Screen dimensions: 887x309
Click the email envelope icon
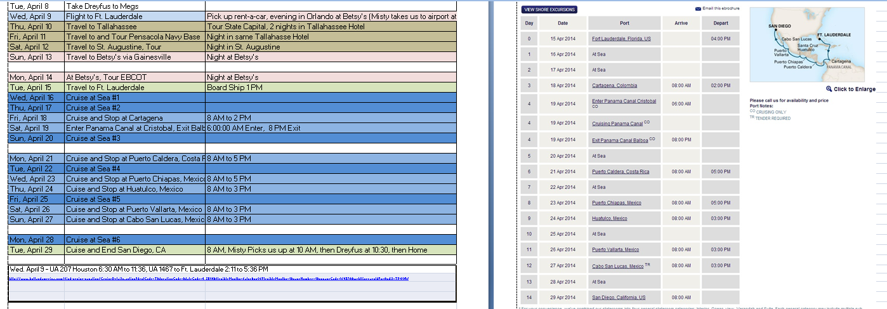click(x=699, y=9)
